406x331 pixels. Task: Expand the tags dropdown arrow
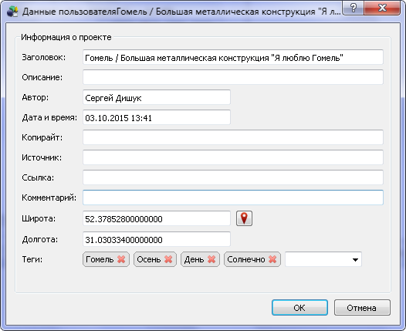[x=355, y=259]
